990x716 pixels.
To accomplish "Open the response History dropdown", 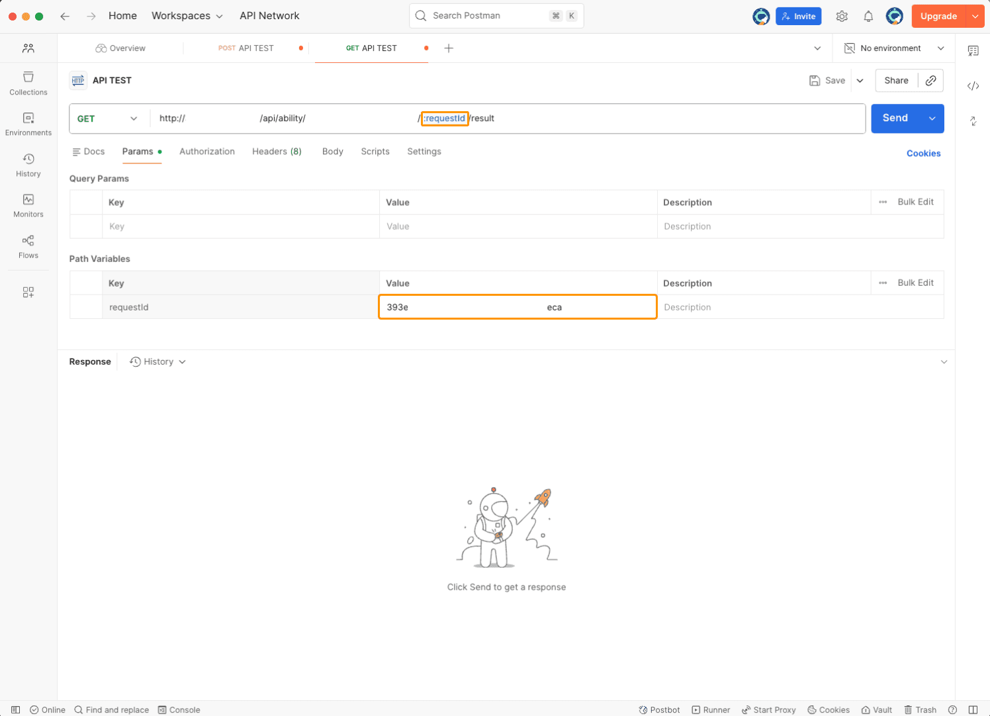I will (158, 362).
